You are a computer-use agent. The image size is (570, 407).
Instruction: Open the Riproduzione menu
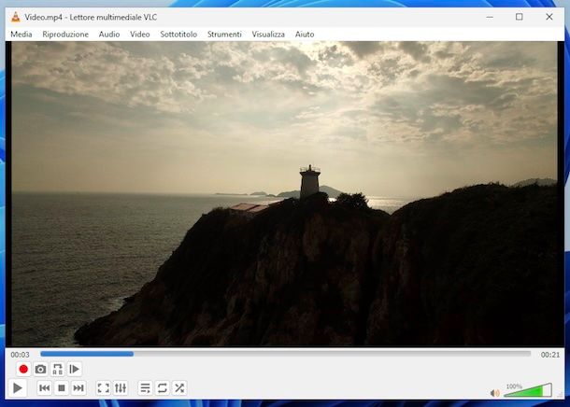pos(65,35)
